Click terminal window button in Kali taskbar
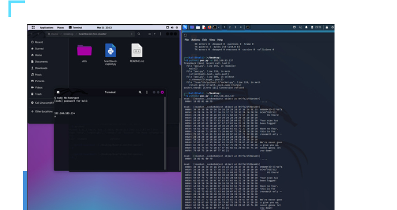 pos(248,27)
